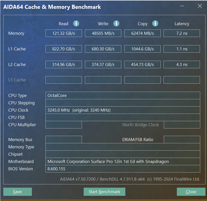The height and width of the screenshot is (201, 207).
Task: Save the benchmark results
Action: (18, 192)
